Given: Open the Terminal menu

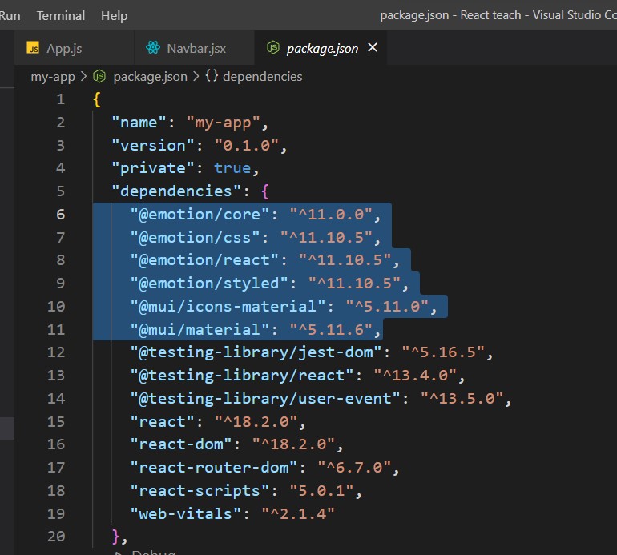Looking at the screenshot, I should [x=61, y=16].
